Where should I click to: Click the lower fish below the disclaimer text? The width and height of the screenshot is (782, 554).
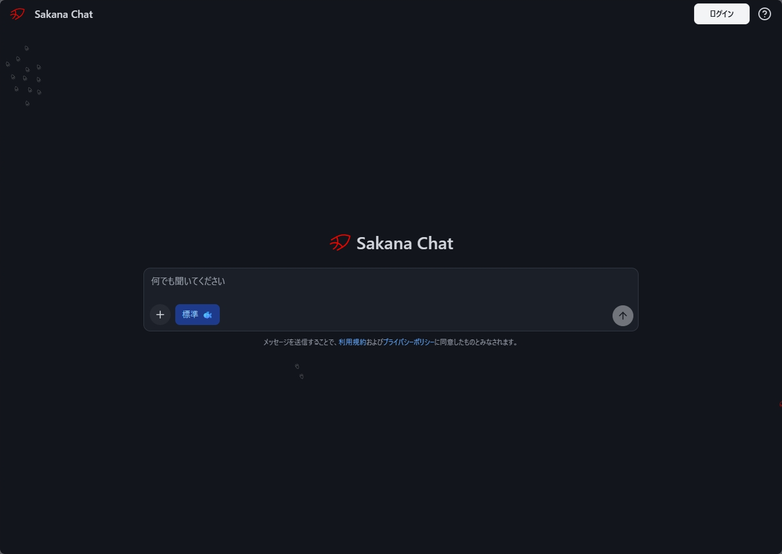point(301,376)
